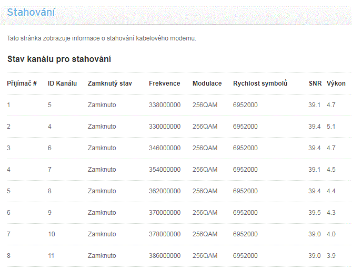Viewport: 352px width, 271px height.
Task: Click the SNR column header
Action: [315, 84]
